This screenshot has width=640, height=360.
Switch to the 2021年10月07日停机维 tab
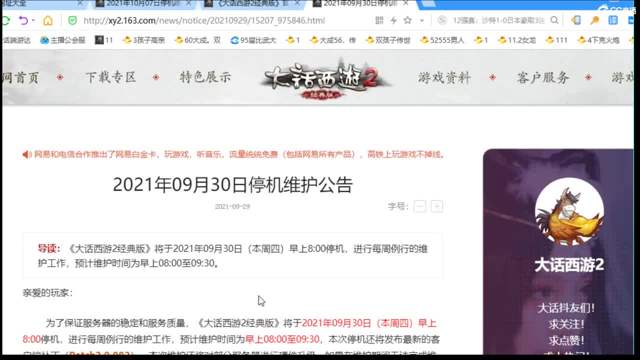[x=143, y=4]
